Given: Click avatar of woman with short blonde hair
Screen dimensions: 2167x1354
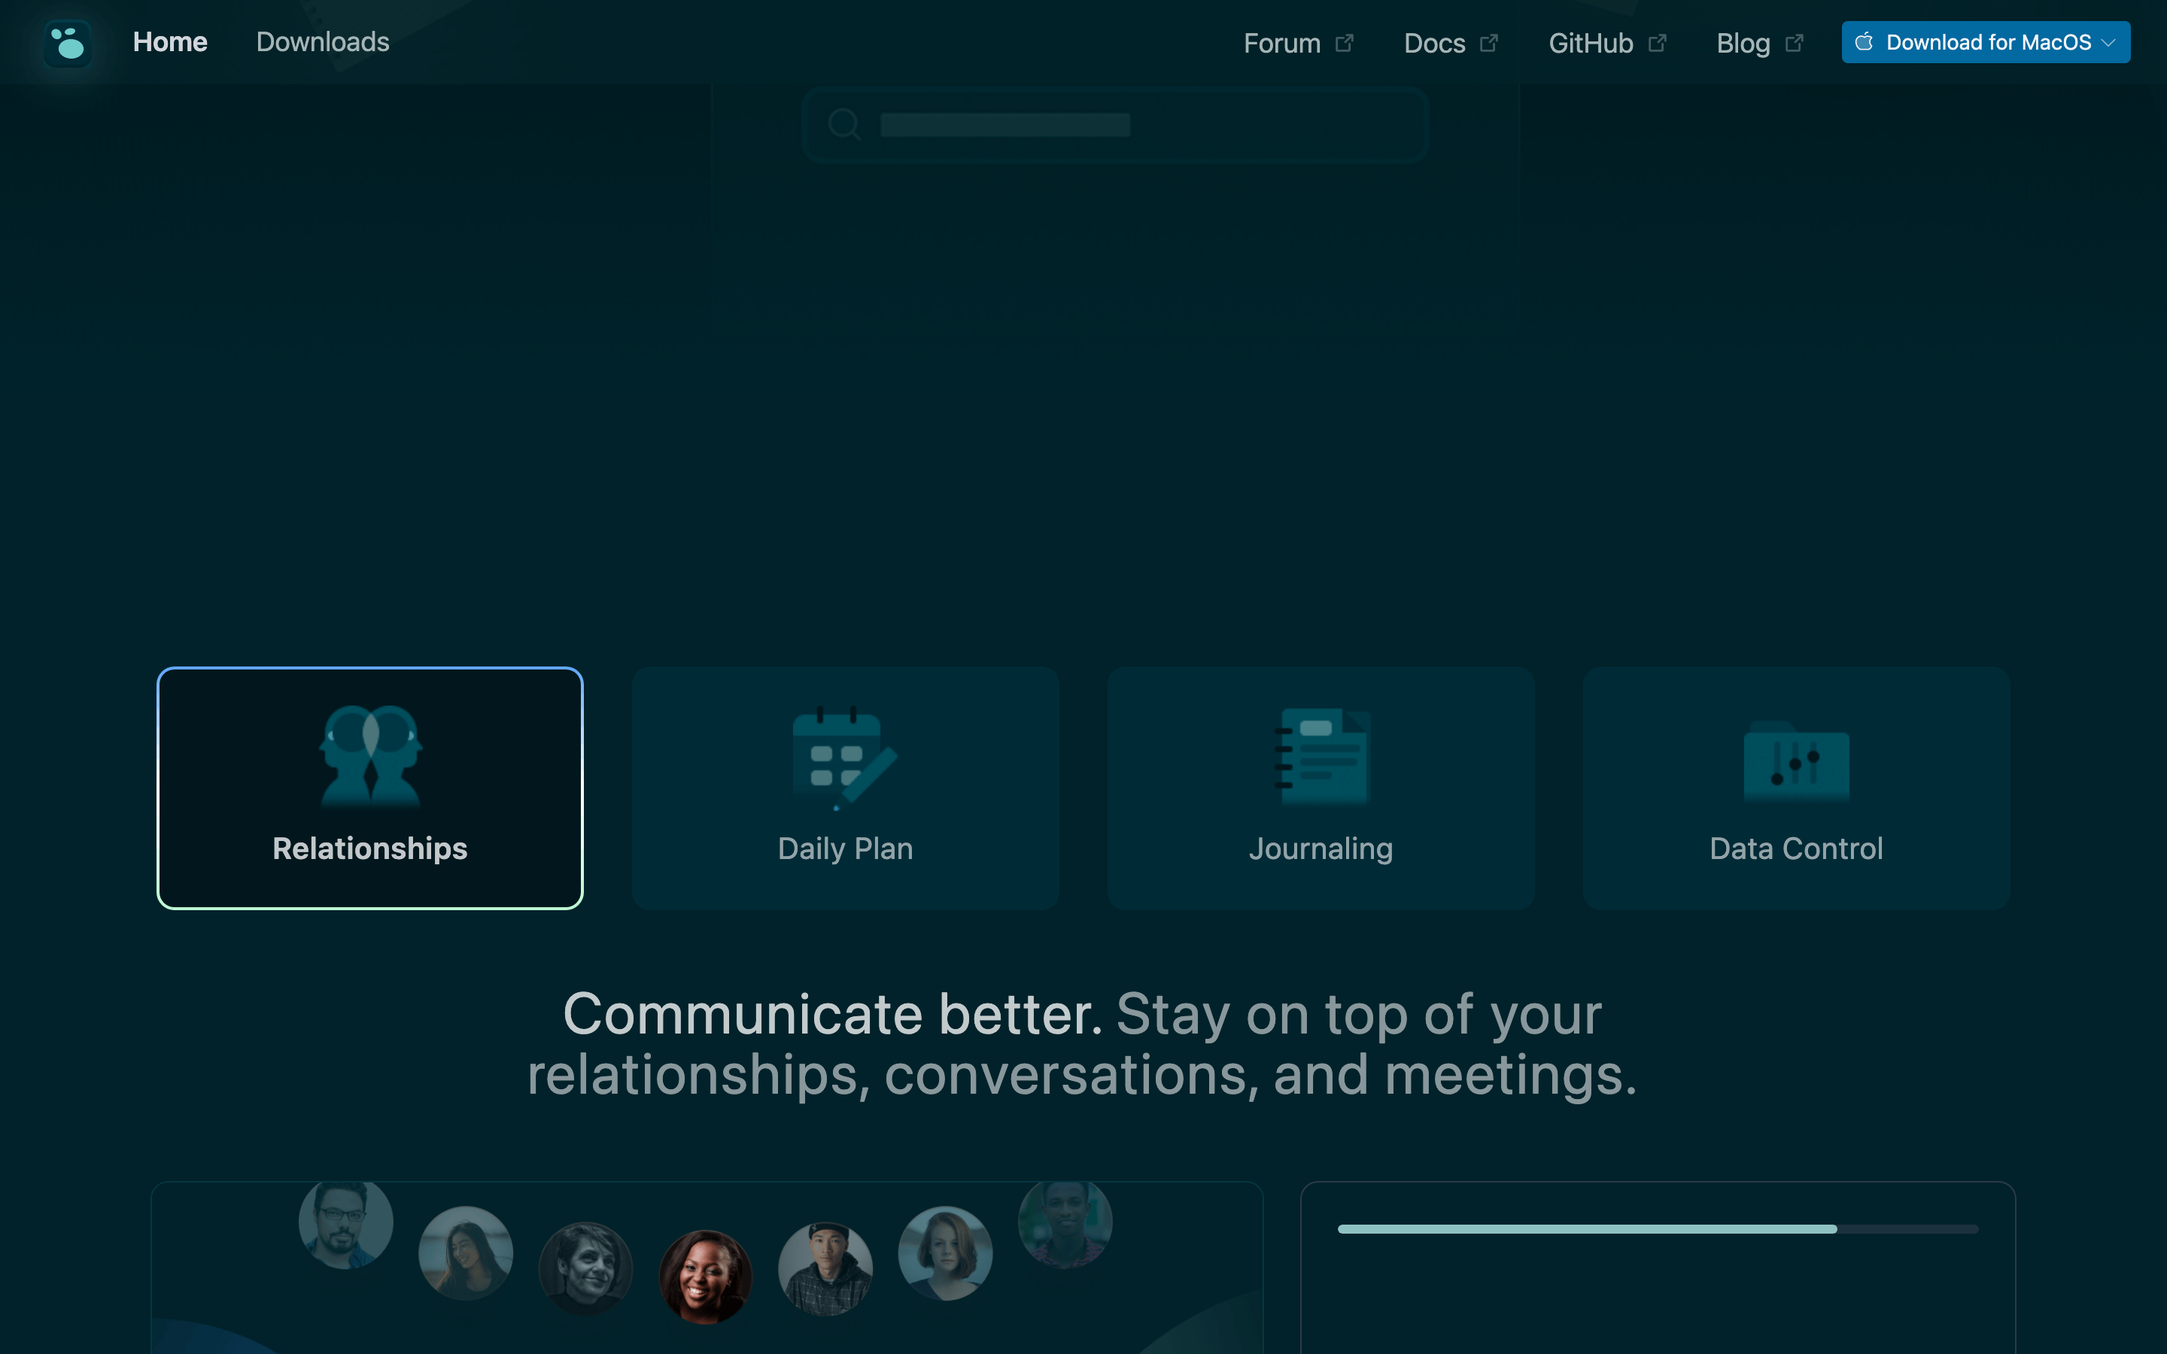Looking at the screenshot, I should (946, 1252).
